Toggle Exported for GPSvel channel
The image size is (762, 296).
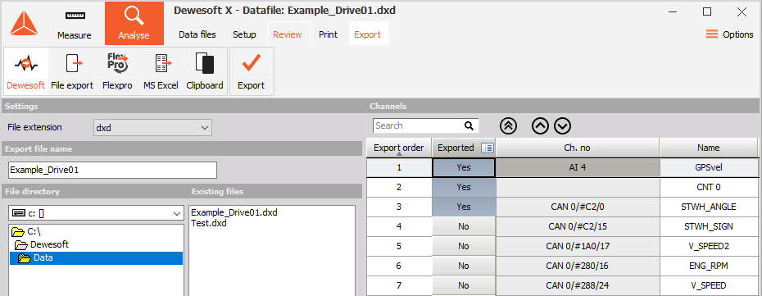pyautogui.click(x=464, y=168)
